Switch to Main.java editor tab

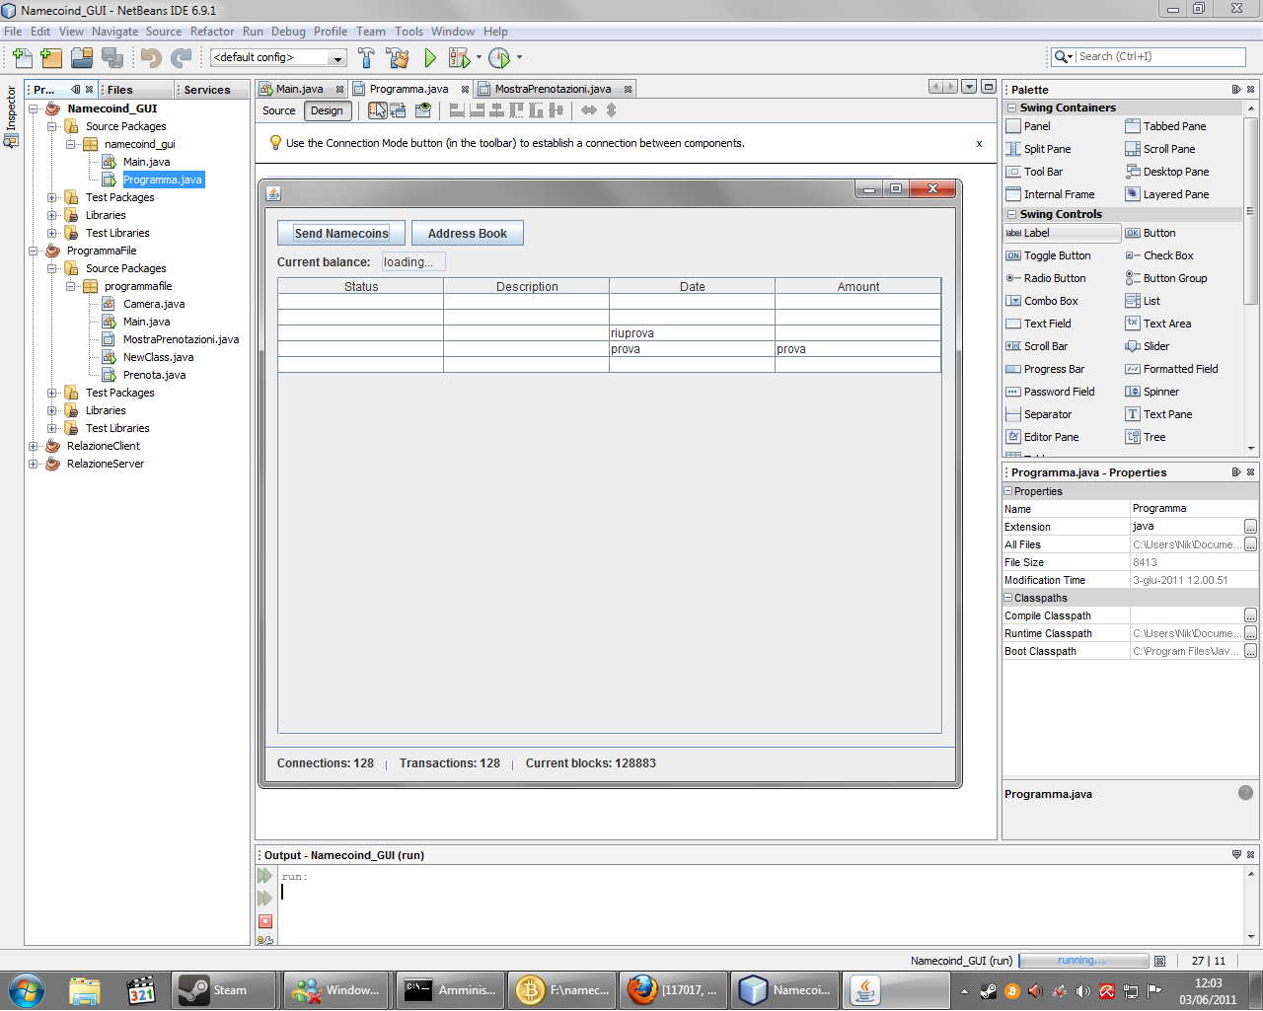click(x=299, y=89)
